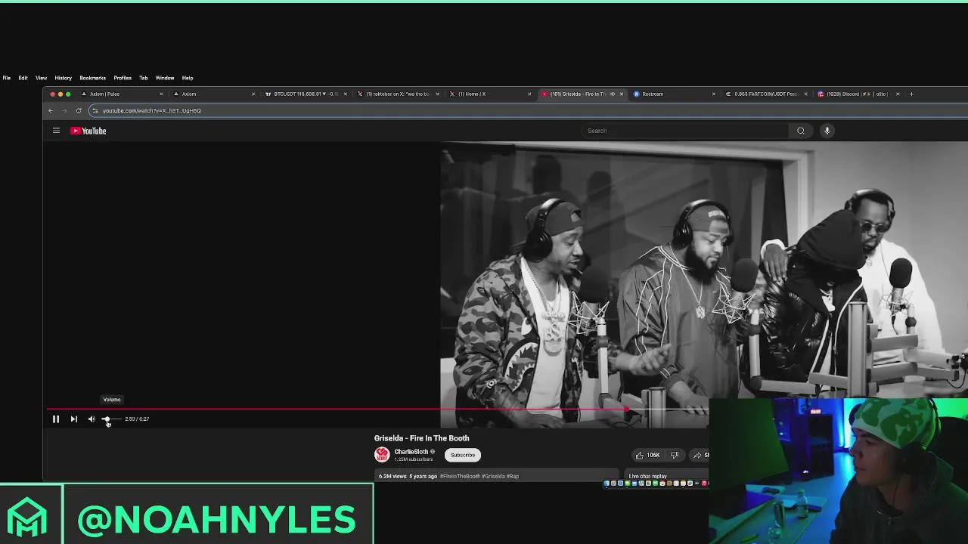Subscribe to the CharlieSloth channel
The height and width of the screenshot is (544, 968).
coord(463,455)
